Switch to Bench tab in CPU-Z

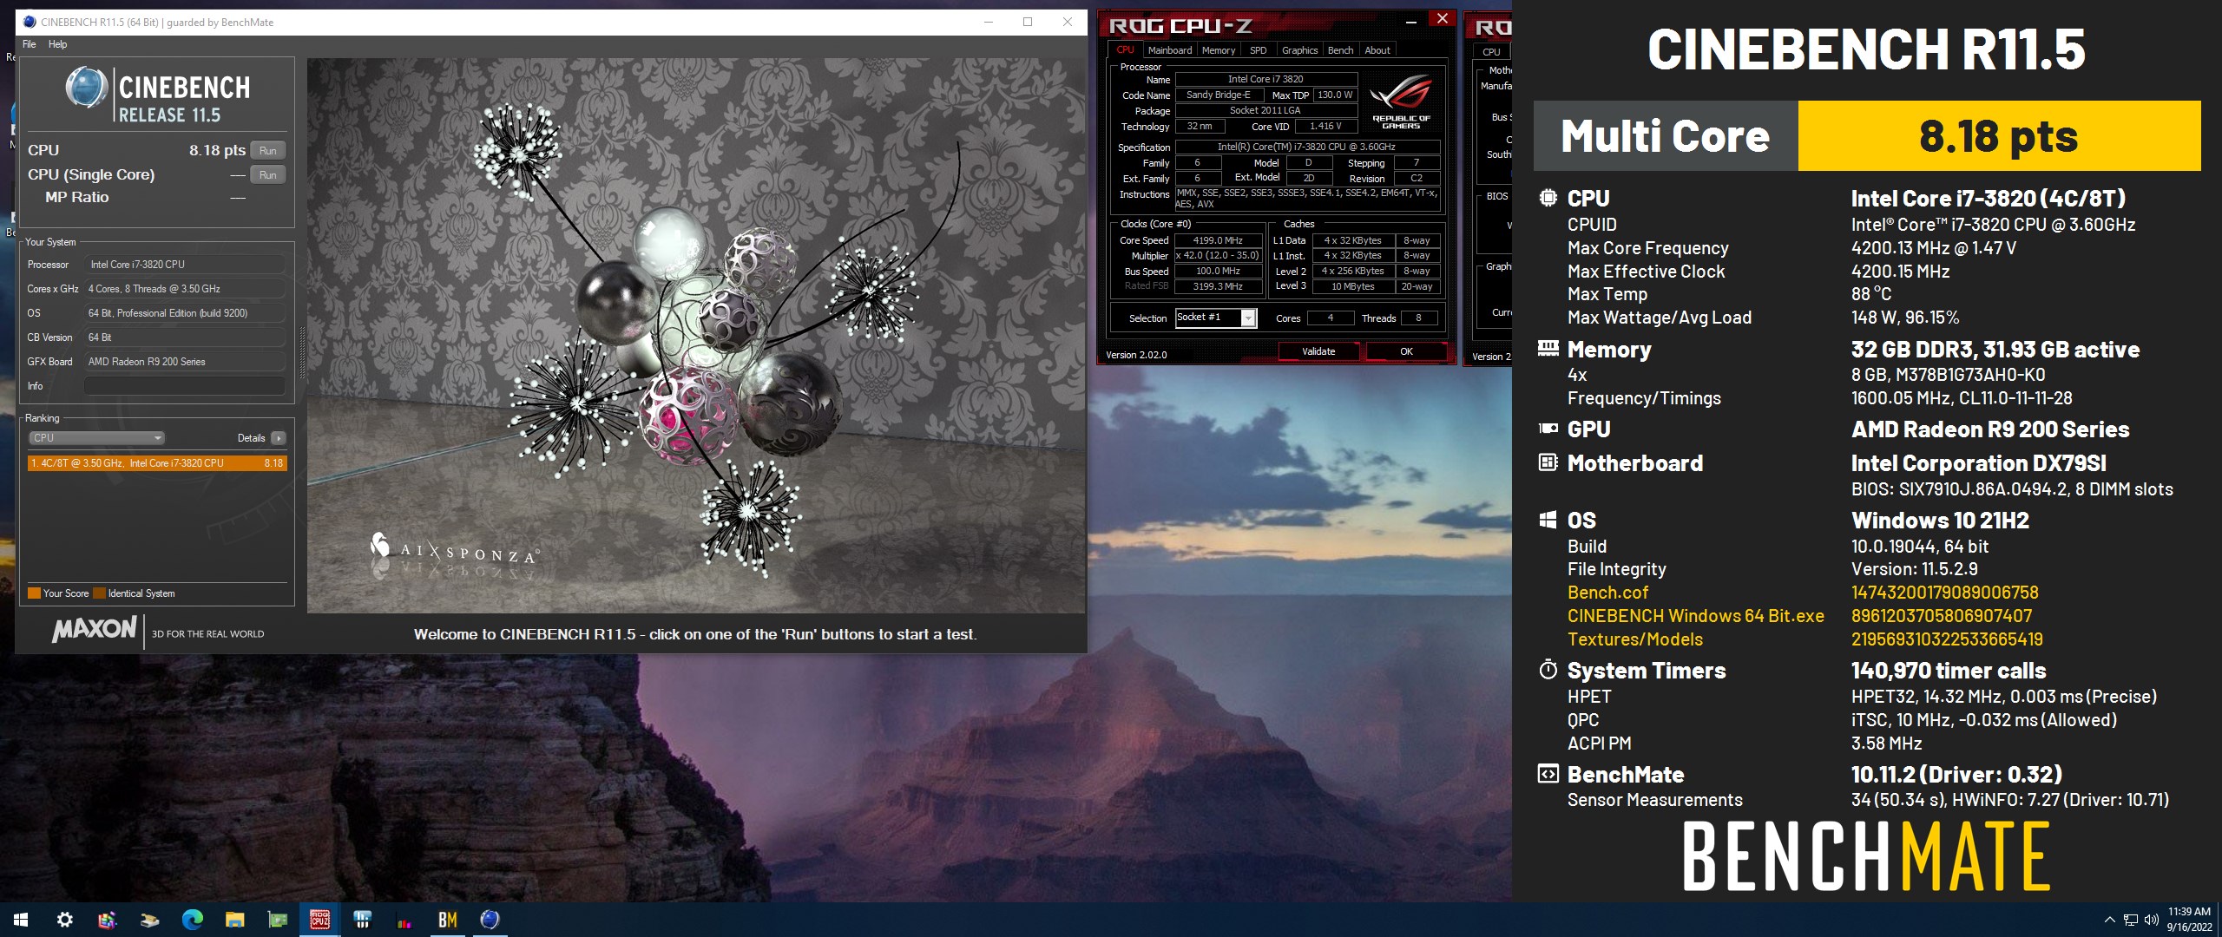pyautogui.click(x=1340, y=50)
